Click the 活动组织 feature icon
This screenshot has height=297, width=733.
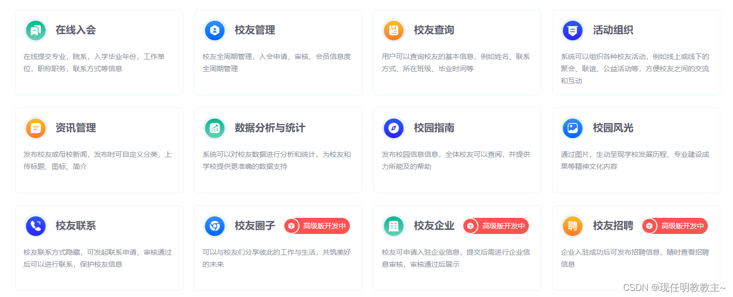pos(572,30)
